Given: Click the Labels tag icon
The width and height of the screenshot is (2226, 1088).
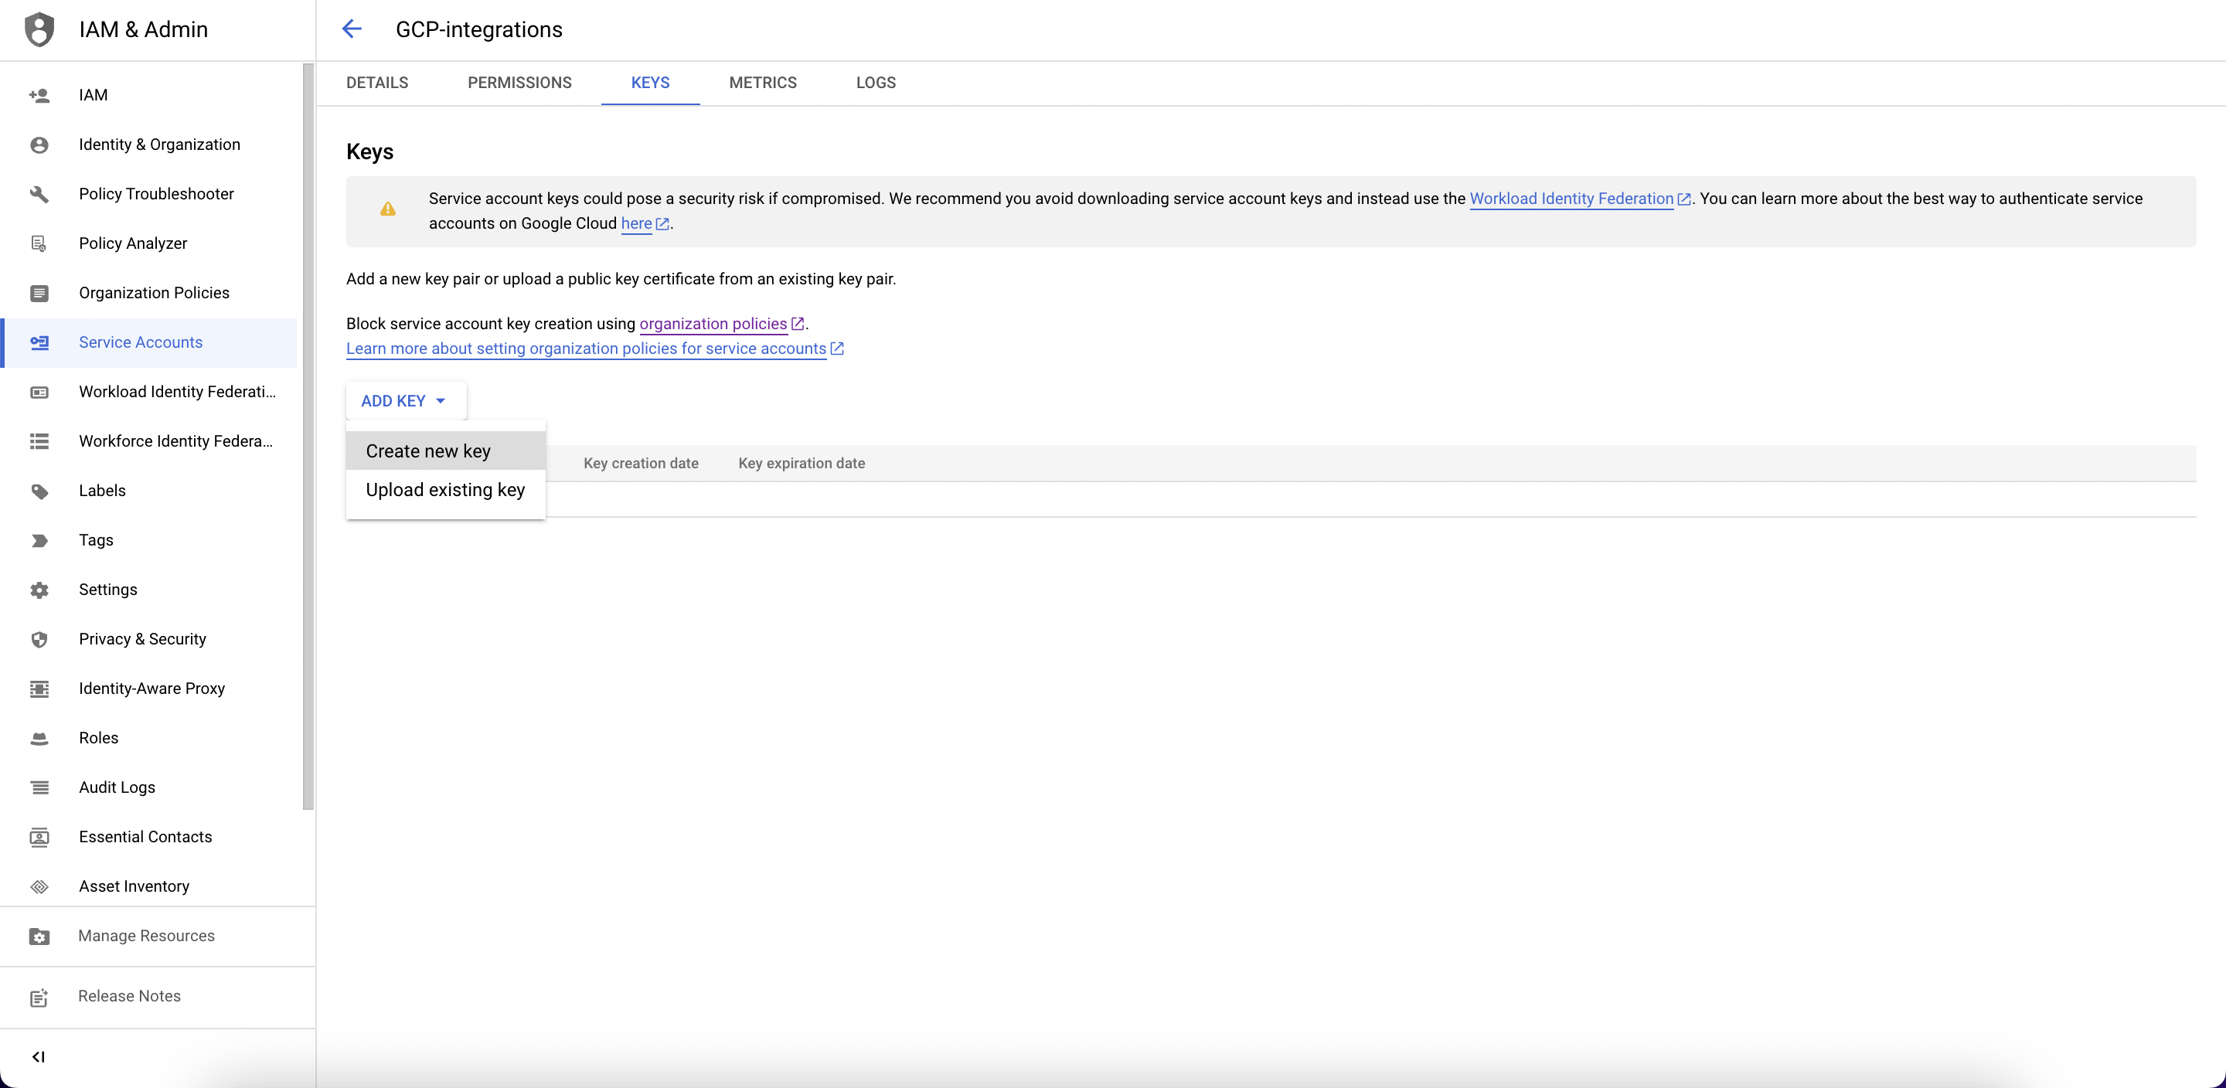Looking at the screenshot, I should point(39,491).
